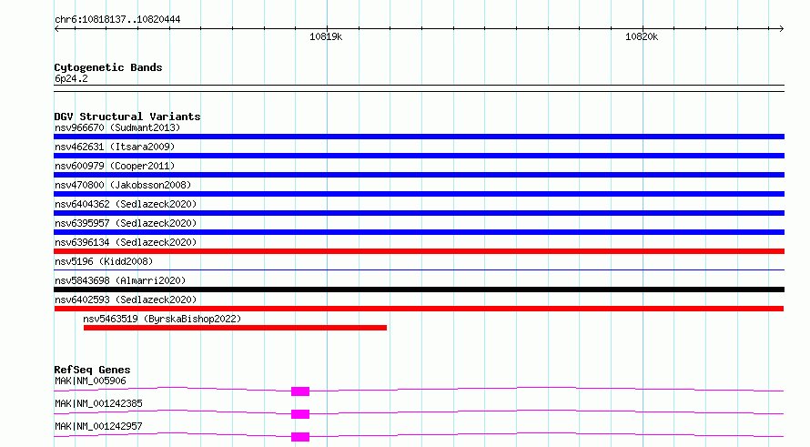Click the right arrow end of the ruler
The height and width of the screenshot is (447, 810).
point(781,29)
